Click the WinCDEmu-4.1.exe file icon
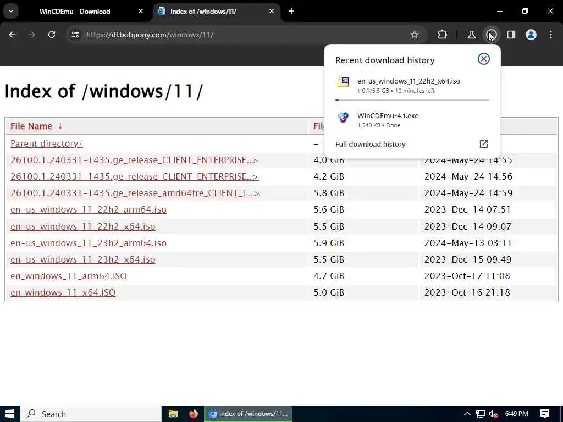The width and height of the screenshot is (563, 422). (343, 117)
